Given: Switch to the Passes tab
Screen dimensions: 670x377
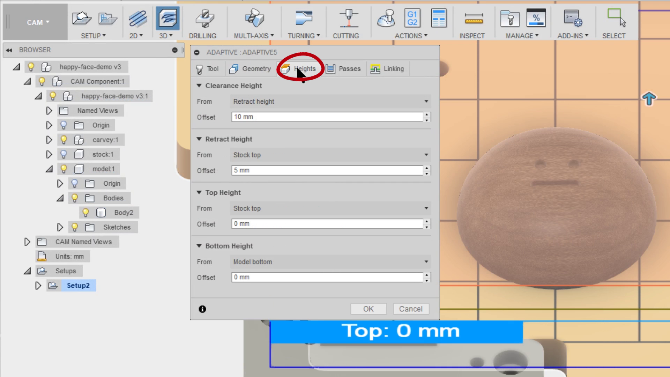Looking at the screenshot, I should tap(349, 68).
